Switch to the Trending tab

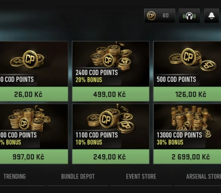pyautogui.click(x=15, y=176)
